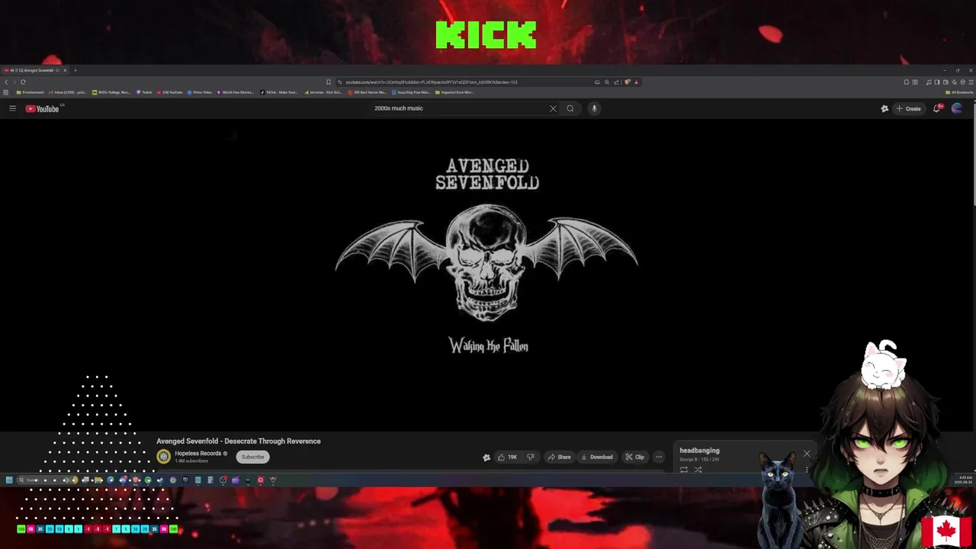Open the Prime Video bookmark
This screenshot has height=549, width=976.
click(x=199, y=92)
